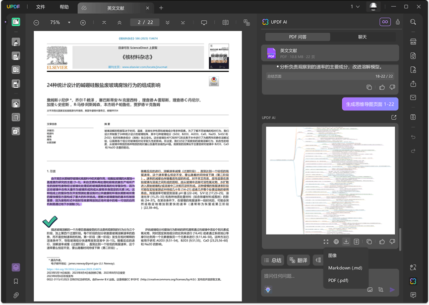Screen dimensions: 429x305
Task: Copy the summary response for pages 18-22
Action: pos(369,87)
